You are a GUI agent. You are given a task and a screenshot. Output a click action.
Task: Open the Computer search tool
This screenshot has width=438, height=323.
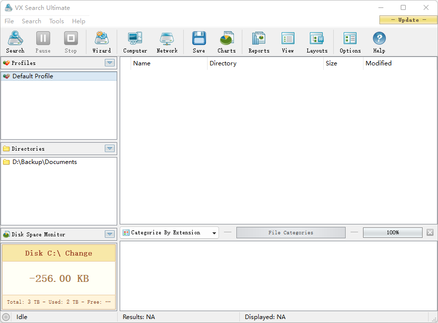tap(135, 42)
